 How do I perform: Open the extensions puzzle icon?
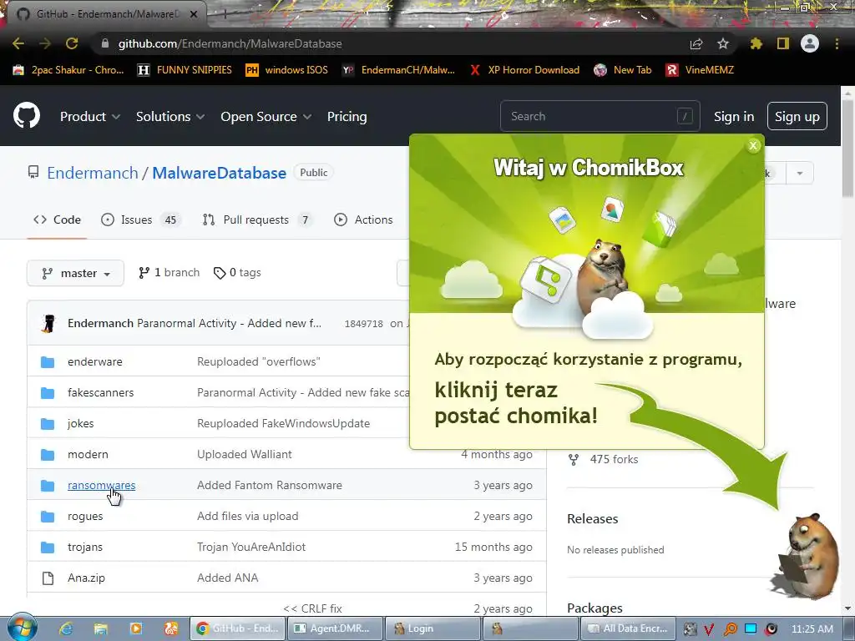tap(756, 43)
